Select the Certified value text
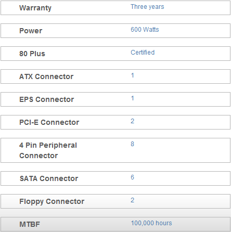This screenshot has height=232, width=231. point(143,53)
